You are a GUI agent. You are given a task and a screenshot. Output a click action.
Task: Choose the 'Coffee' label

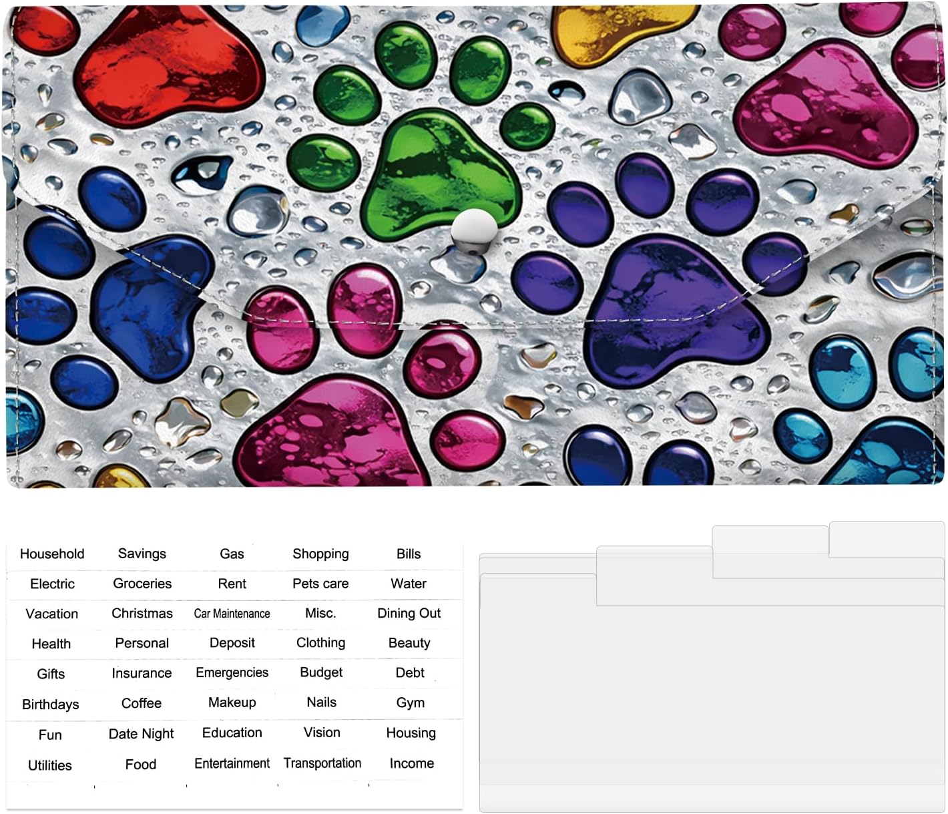[x=142, y=703]
